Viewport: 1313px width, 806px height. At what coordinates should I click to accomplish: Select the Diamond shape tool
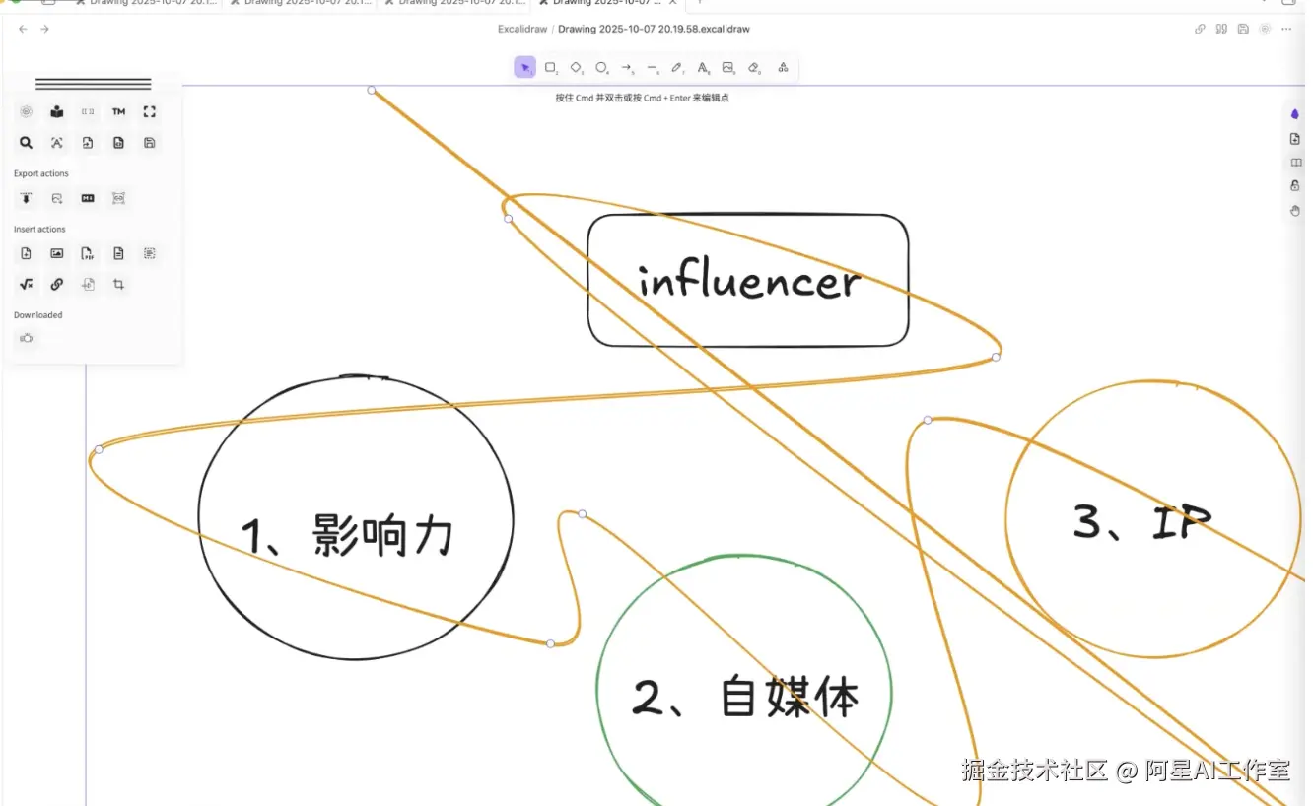(577, 67)
